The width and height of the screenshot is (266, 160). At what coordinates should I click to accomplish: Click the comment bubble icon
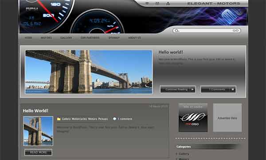[x=114, y=119]
